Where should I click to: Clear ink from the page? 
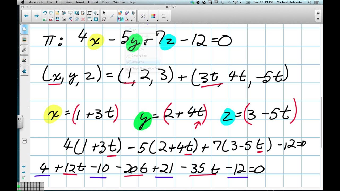(70, 19)
